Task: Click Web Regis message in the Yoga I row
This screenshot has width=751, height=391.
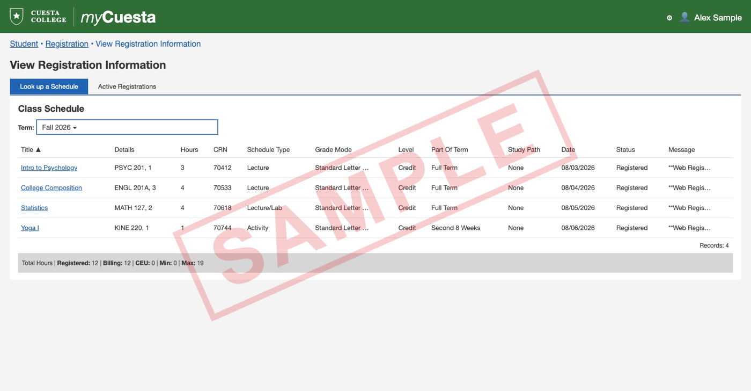Action: (689, 228)
